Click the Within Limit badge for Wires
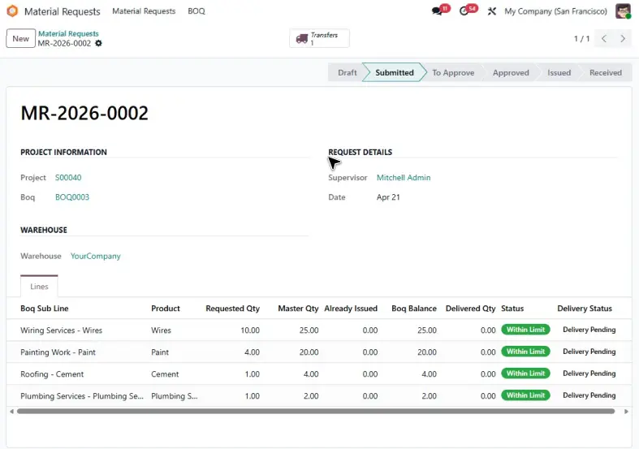This screenshot has width=639, height=449. (525, 330)
